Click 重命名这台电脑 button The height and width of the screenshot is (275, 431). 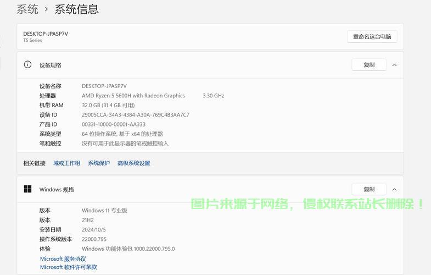point(372,37)
